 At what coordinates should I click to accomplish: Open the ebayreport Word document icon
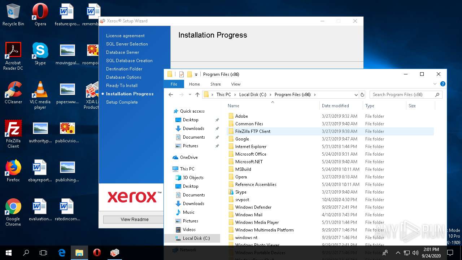click(x=40, y=171)
